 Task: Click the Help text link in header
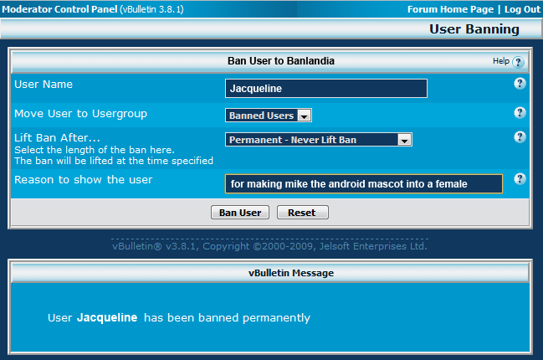click(500, 61)
